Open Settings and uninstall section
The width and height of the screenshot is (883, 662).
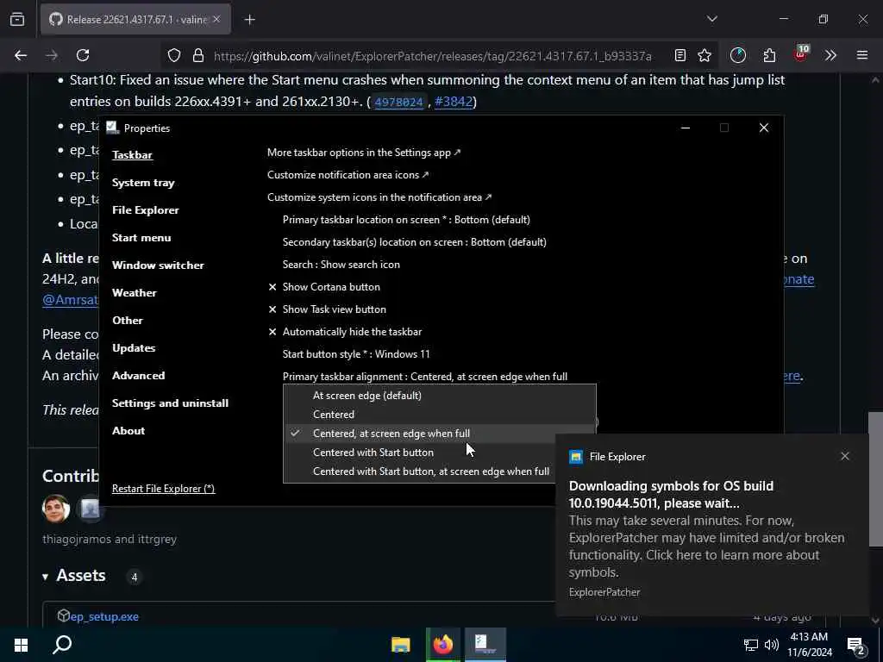coord(170,403)
